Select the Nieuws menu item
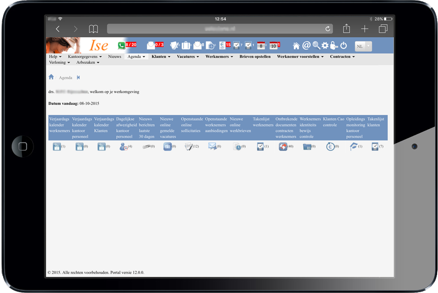The width and height of the screenshot is (438, 293). coord(115,57)
